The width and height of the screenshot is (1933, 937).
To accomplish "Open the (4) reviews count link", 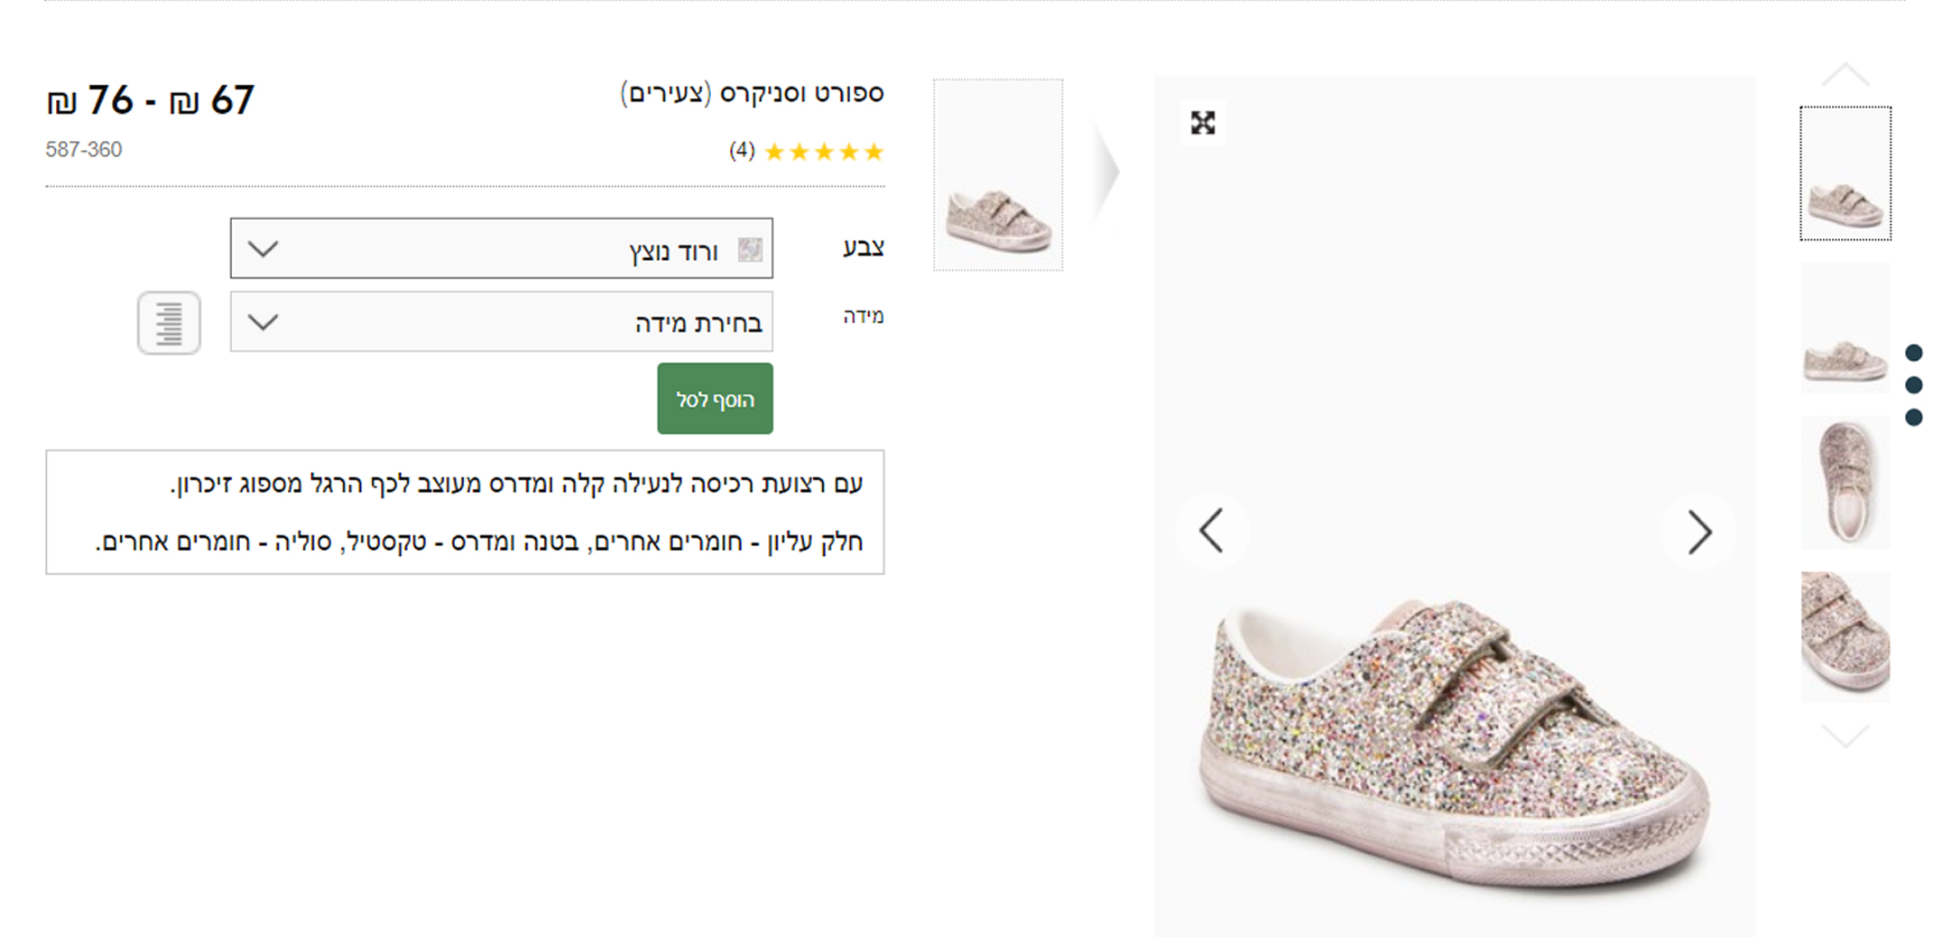I will coord(742,151).
